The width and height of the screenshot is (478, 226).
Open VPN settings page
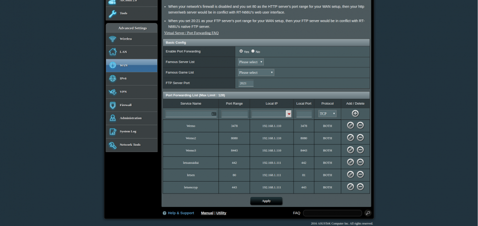tap(131, 92)
